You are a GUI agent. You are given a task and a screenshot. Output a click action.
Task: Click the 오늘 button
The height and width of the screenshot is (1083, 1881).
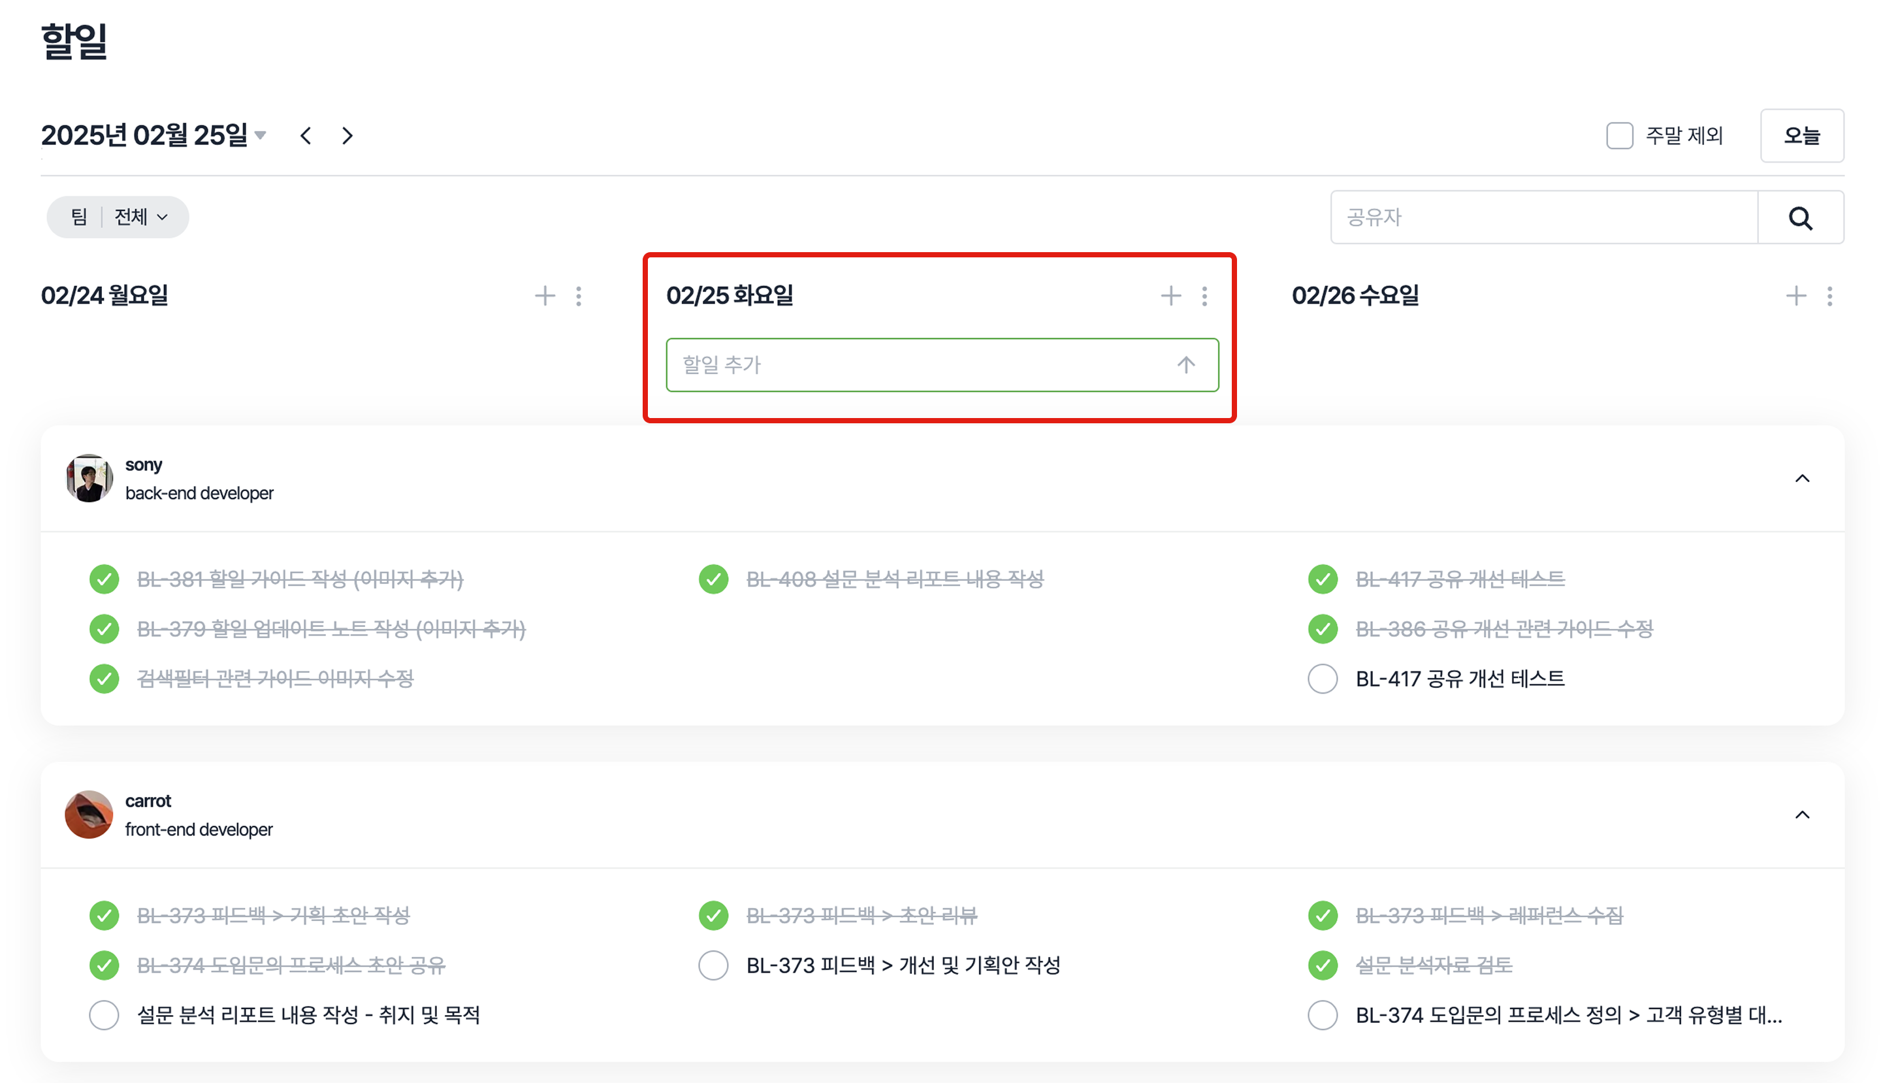click(x=1801, y=136)
